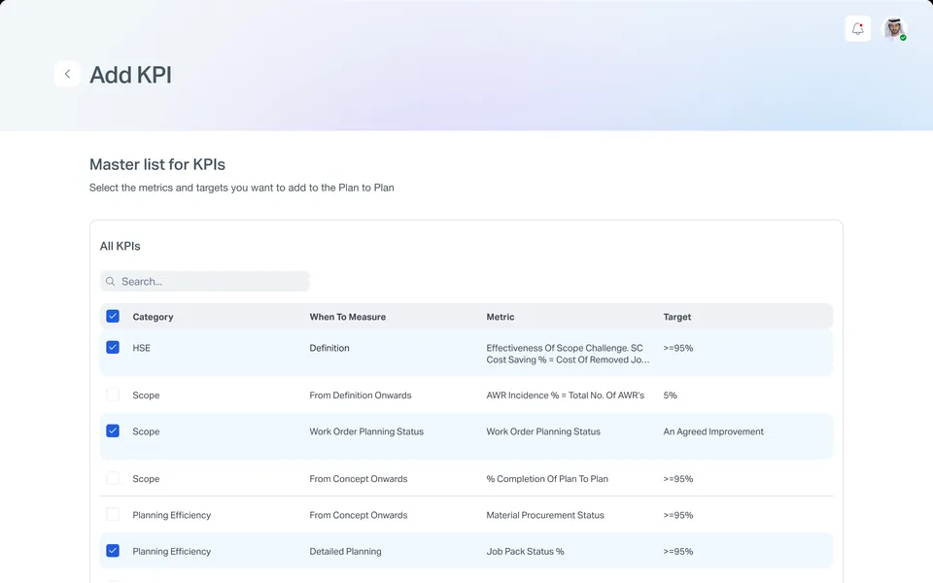This screenshot has height=583, width=933.
Task: Click From Concept Onwards in the Material Procurement row
Action: (359, 515)
